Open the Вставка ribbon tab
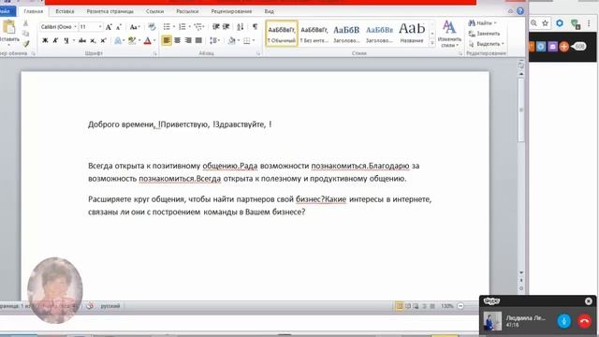 tap(65, 11)
